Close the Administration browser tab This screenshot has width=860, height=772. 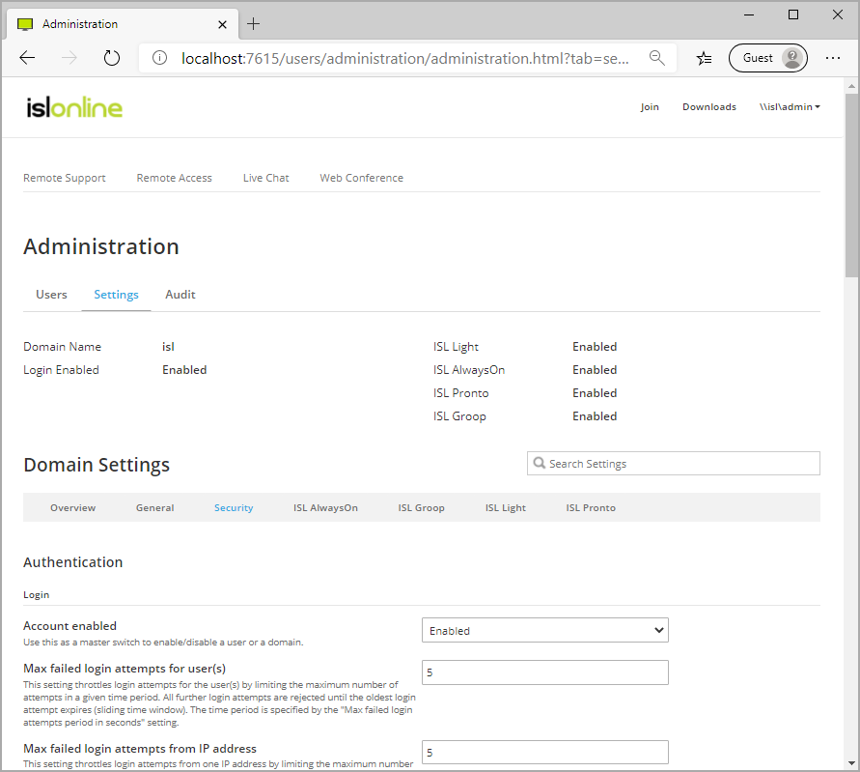click(222, 24)
